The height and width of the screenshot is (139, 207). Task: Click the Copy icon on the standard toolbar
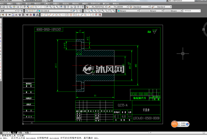click(x=21, y=7)
